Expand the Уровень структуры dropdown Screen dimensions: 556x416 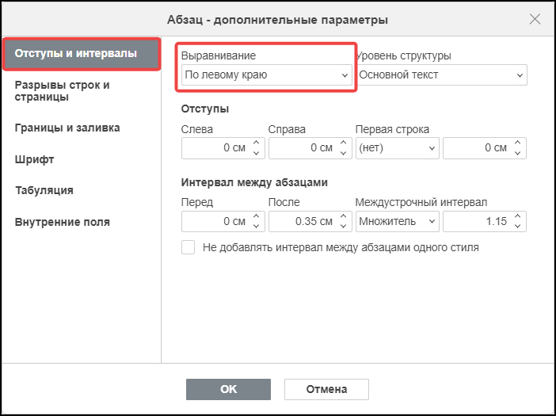click(x=441, y=74)
